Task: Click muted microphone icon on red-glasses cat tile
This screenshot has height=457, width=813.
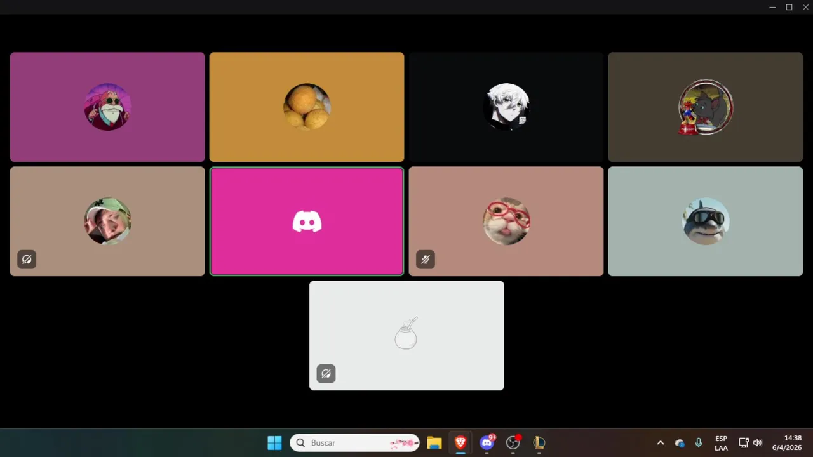Action: point(426,259)
